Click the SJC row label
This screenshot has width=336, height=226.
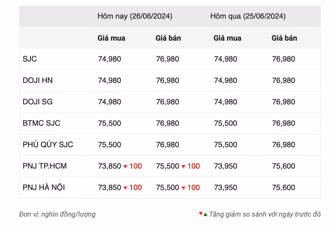30,59
